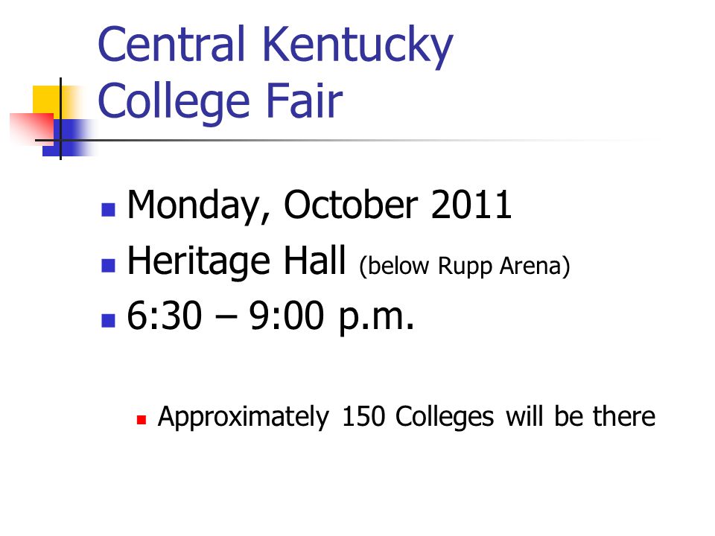The width and height of the screenshot is (715, 536).
Task: Click the blue bullet beside Heritage Hall
Action: point(108,265)
